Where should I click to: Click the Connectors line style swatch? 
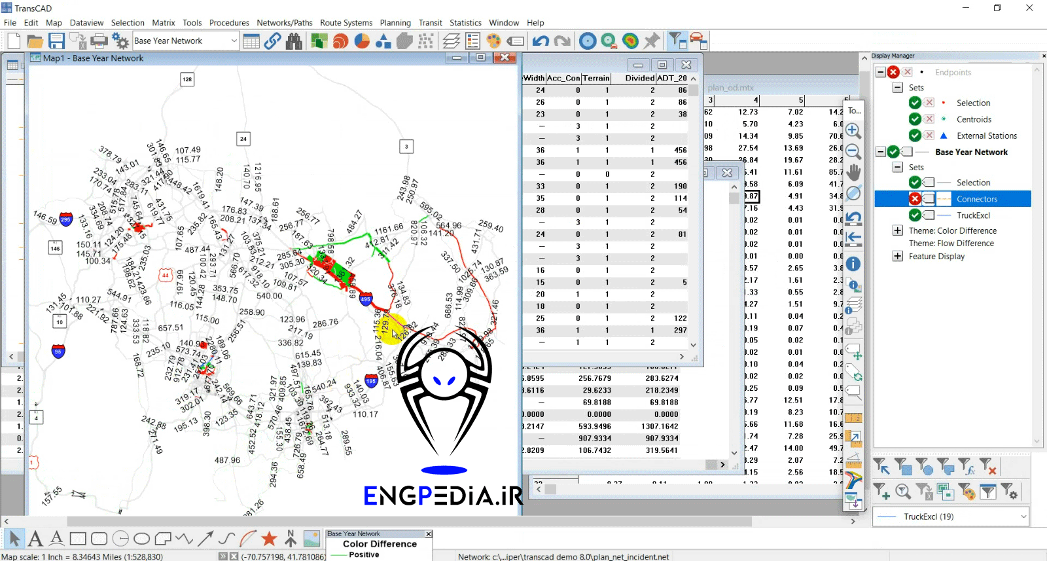[x=944, y=199]
